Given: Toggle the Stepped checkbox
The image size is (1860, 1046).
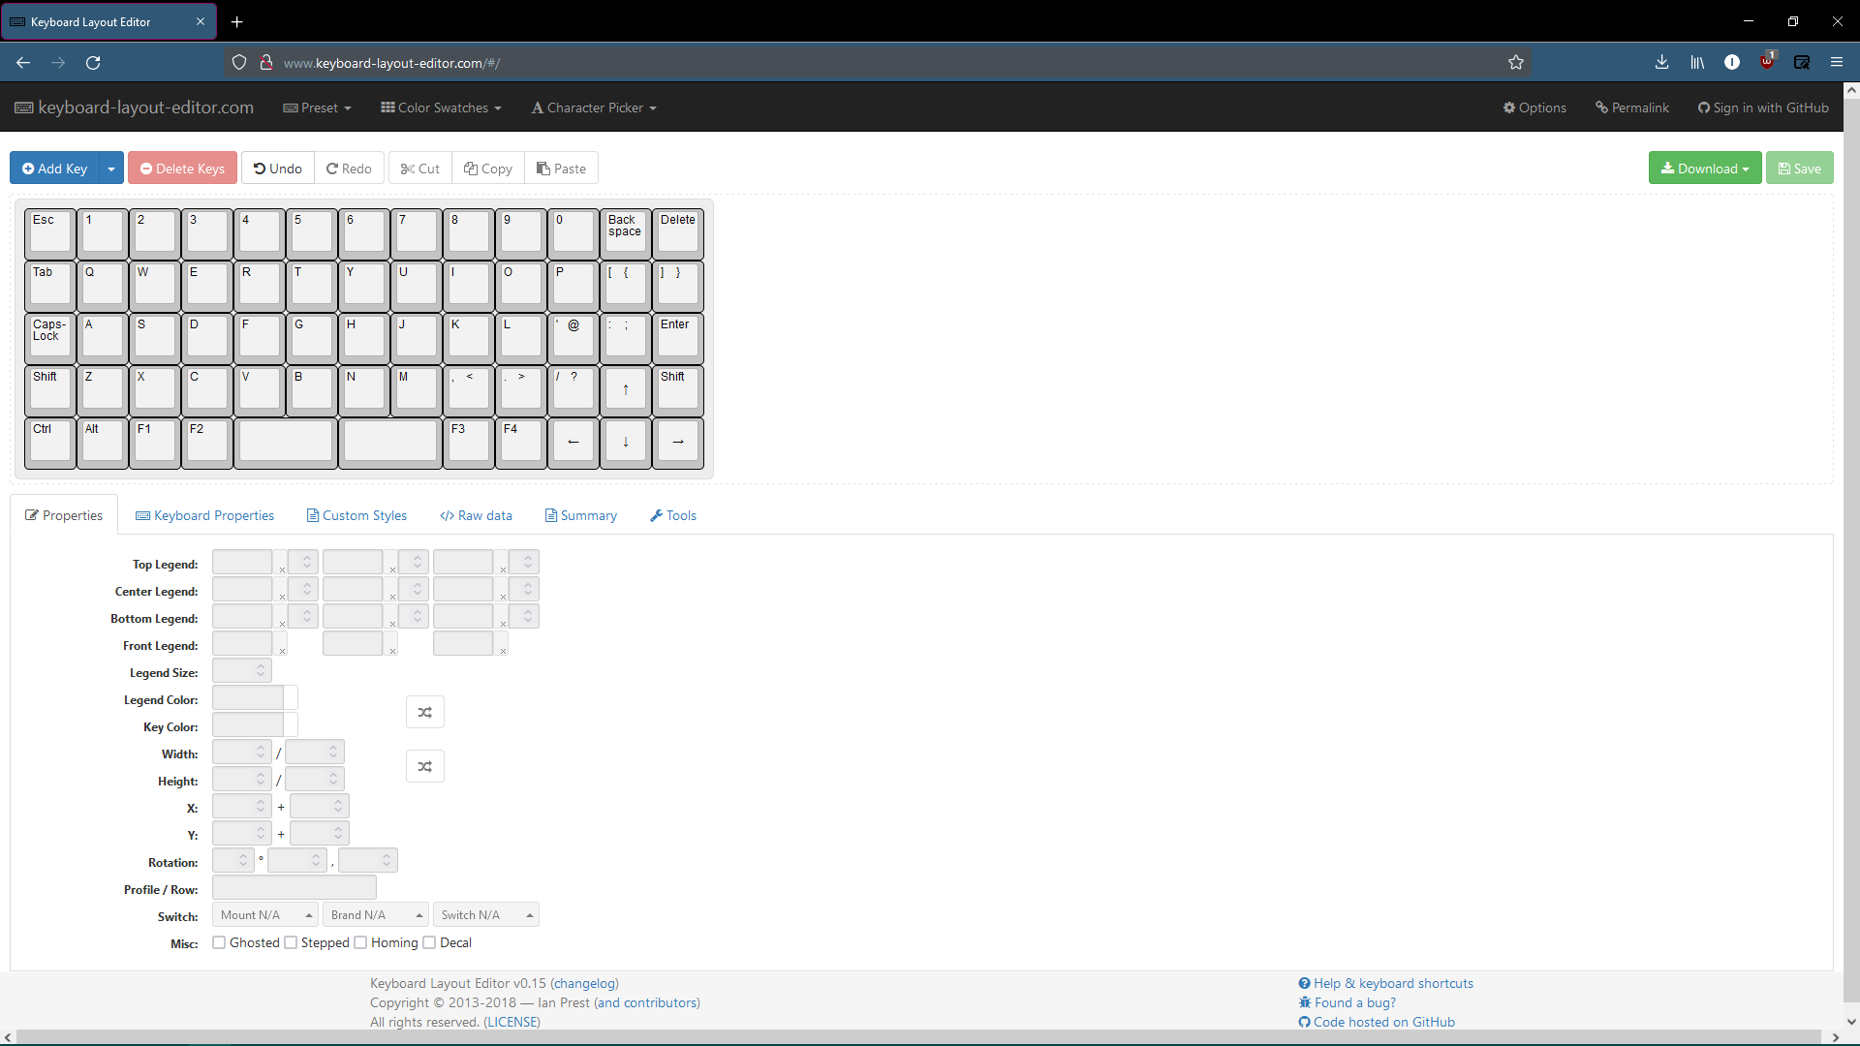Looking at the screenshot, I should [291, 943].
